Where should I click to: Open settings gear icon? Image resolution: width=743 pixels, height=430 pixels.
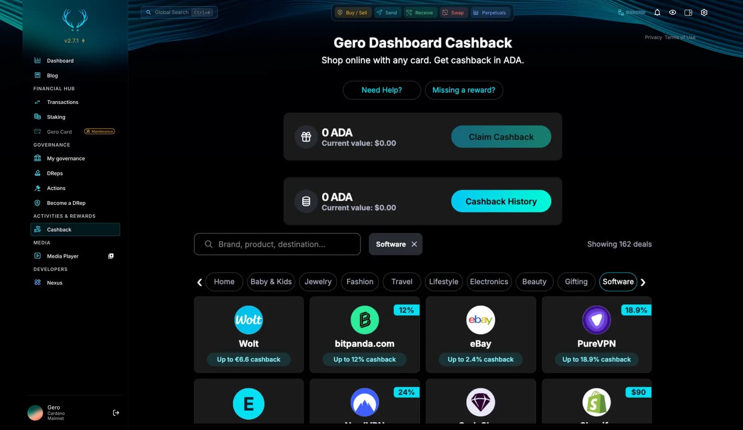click(704, 13)
